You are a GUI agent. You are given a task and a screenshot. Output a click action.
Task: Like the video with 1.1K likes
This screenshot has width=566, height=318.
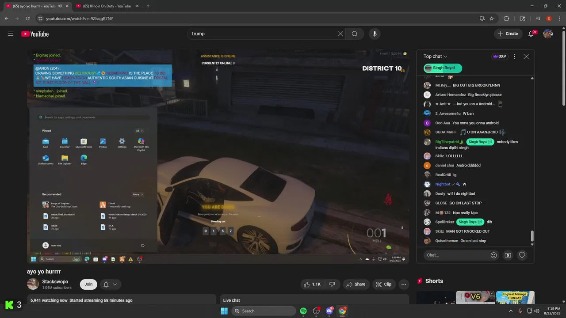pos(312,284)
